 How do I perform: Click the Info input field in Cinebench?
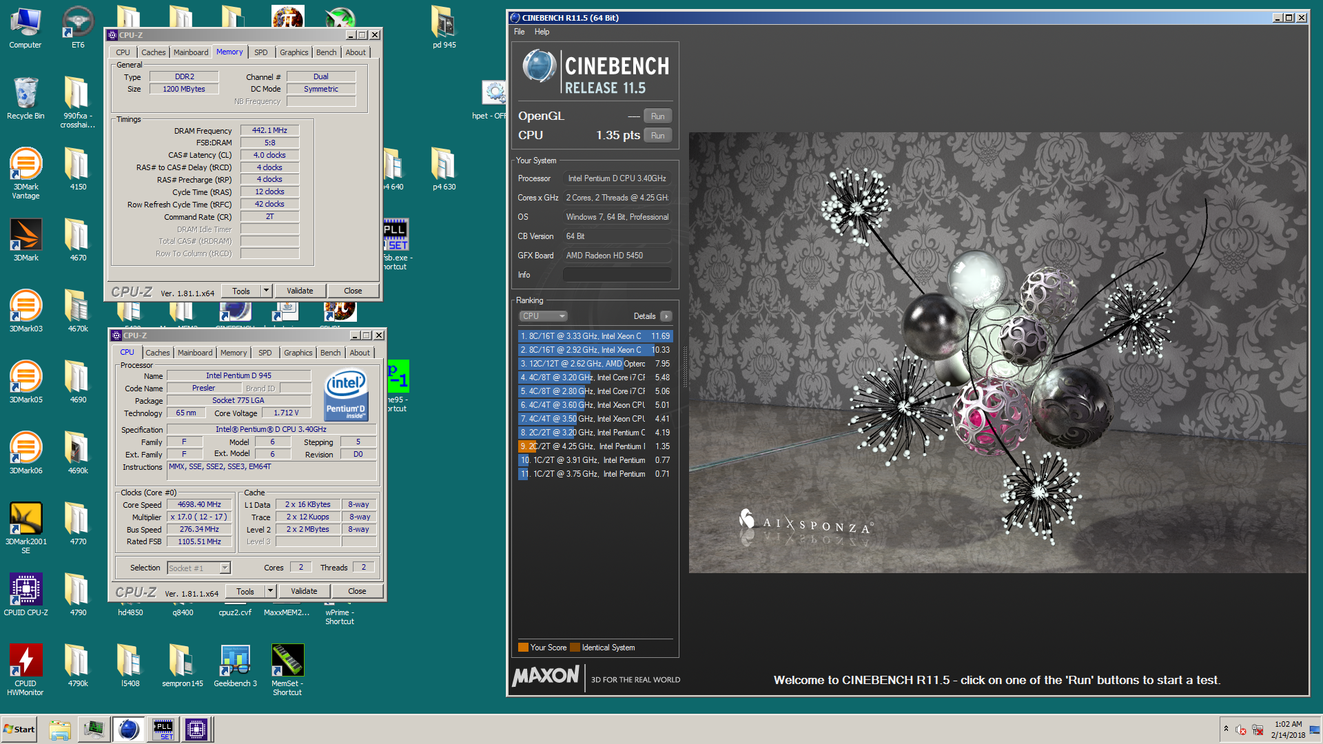617,275
